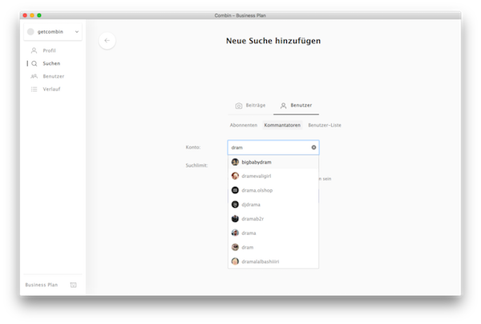Select the Abonnenten option
481x324 pixels.
(244, 125)
